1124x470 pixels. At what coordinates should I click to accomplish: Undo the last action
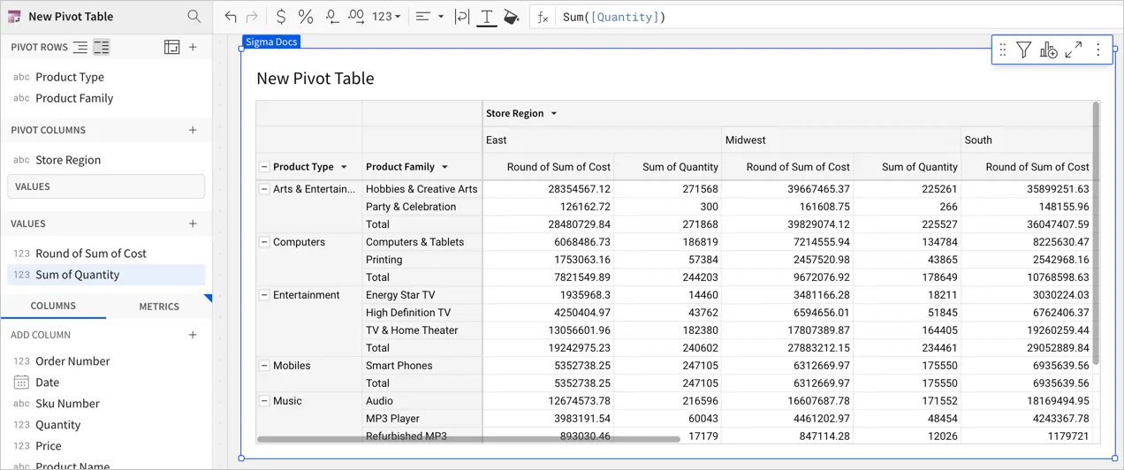(231, 17)
